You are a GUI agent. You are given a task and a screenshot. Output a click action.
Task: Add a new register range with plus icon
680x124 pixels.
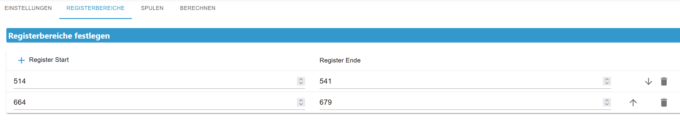(x=21, y=60)
